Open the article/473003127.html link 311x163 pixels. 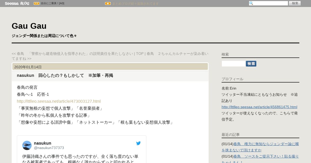pyautogui.click(x=59, y=101)
